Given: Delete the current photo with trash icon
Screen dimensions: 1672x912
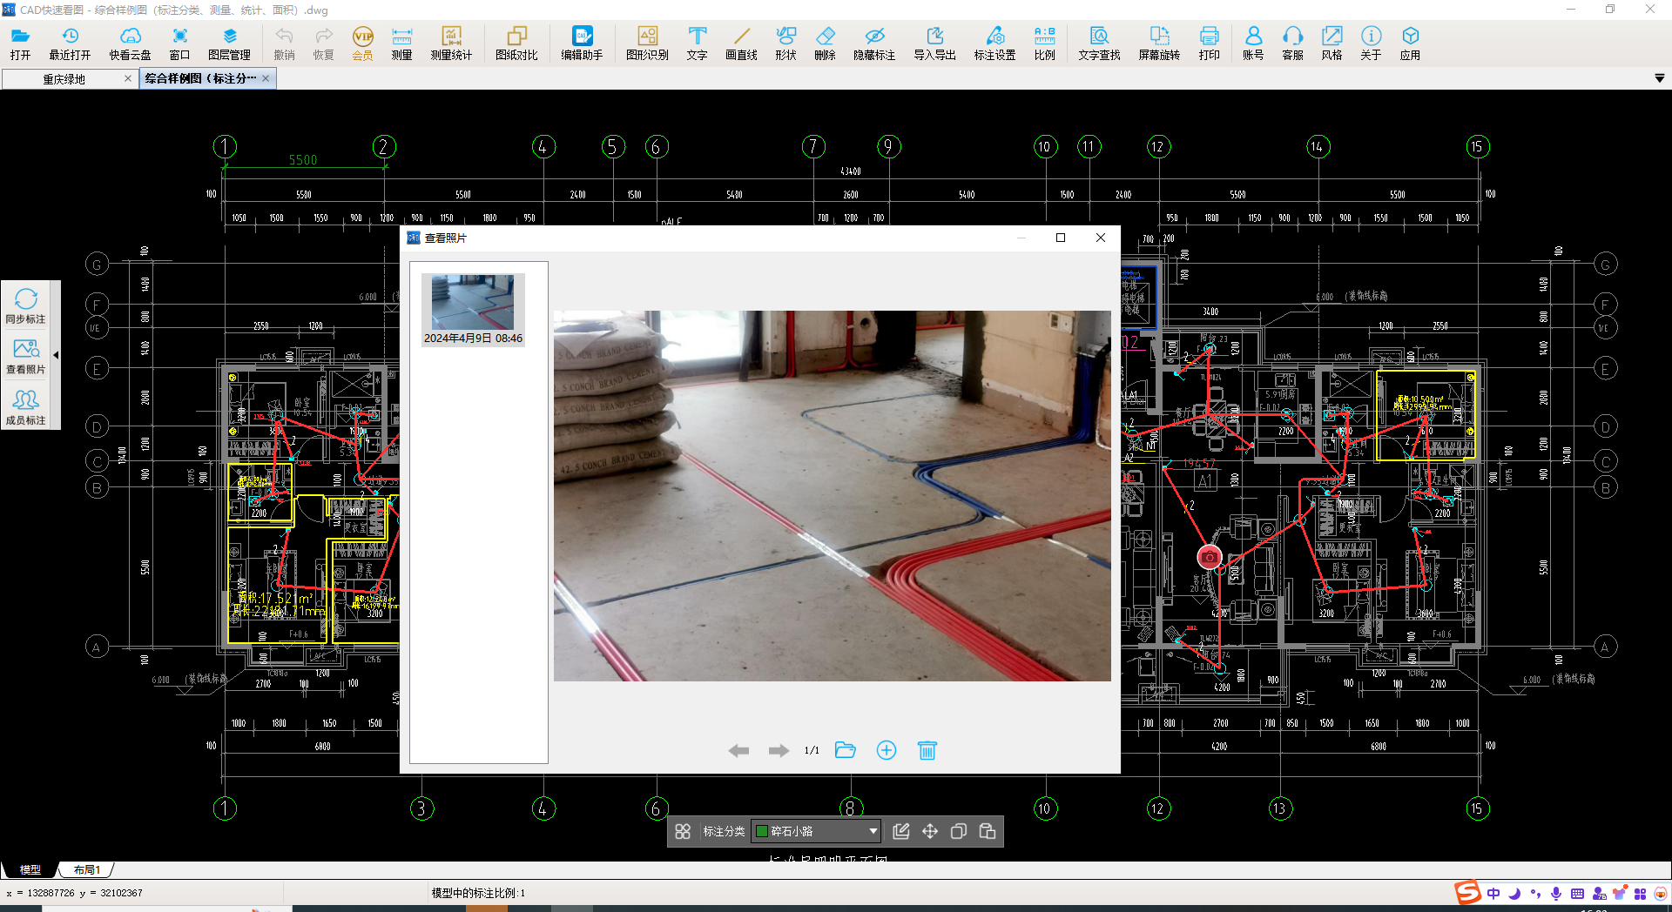Looking at the screenshot, I should point(927,750).
